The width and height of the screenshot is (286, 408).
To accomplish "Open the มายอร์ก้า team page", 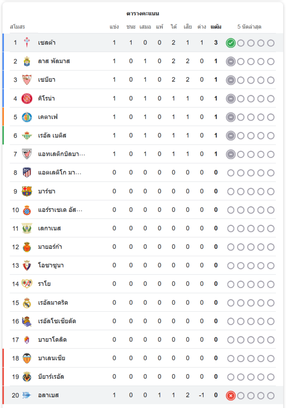I will click(x=50, y=247).
